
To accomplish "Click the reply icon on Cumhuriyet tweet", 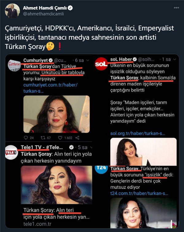I will click(x=26, y=138).
